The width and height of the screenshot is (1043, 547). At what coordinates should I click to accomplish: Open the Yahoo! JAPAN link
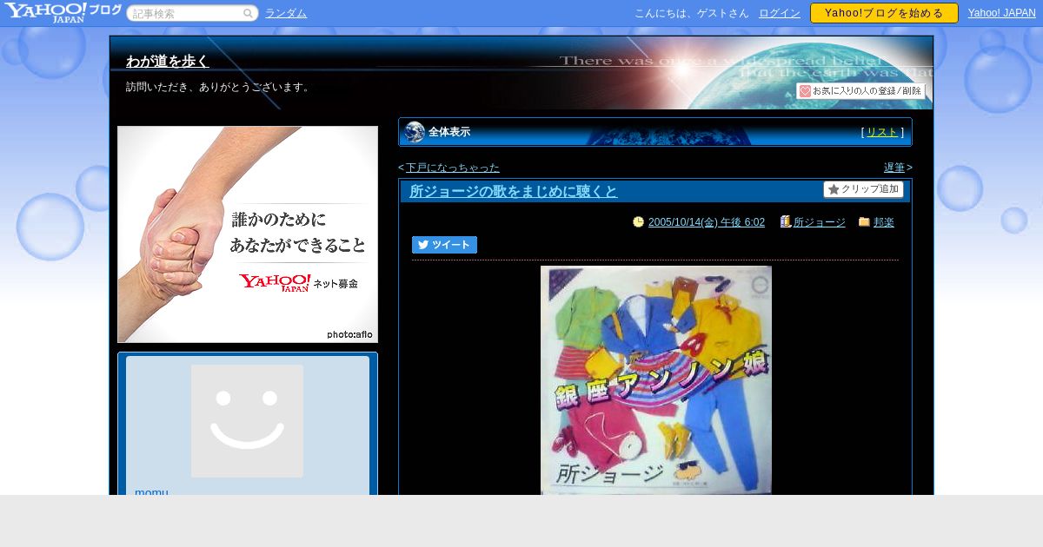[1001, 13]
